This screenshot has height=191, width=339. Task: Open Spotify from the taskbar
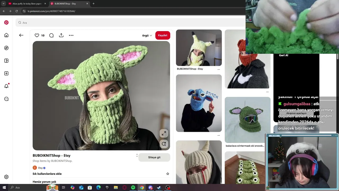(133, 188)
